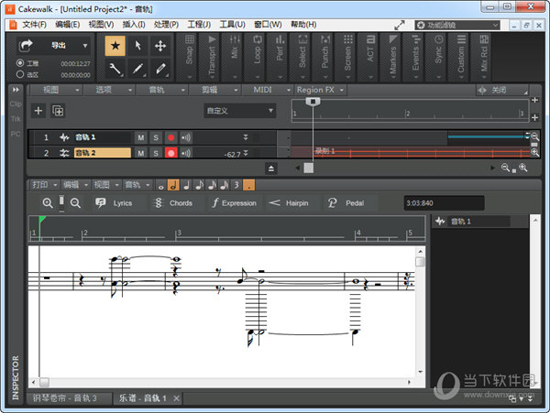Screen dimensions: 550x413
Task: Select the Erase tool
Action: (x=160, y=69)
